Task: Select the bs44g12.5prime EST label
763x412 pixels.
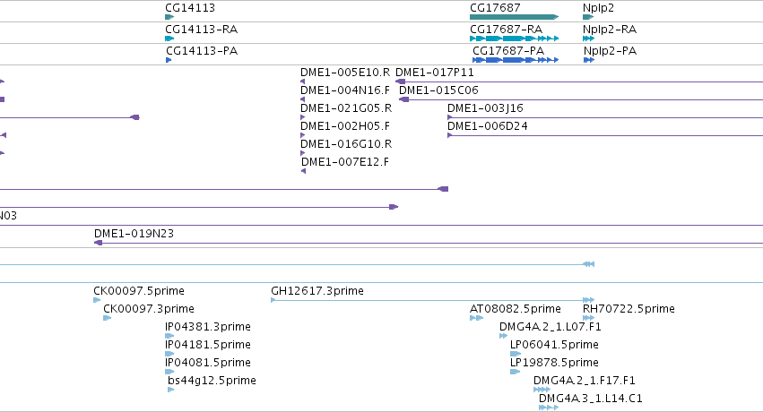Action: (212, 381)
